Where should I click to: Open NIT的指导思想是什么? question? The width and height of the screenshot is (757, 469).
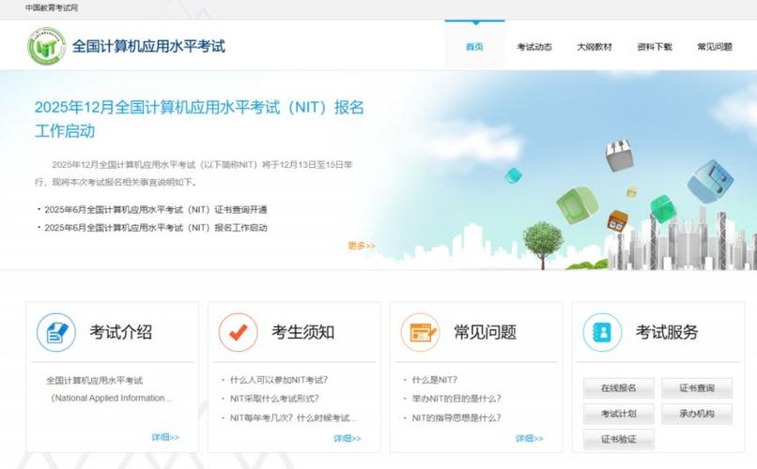point(456,418)
